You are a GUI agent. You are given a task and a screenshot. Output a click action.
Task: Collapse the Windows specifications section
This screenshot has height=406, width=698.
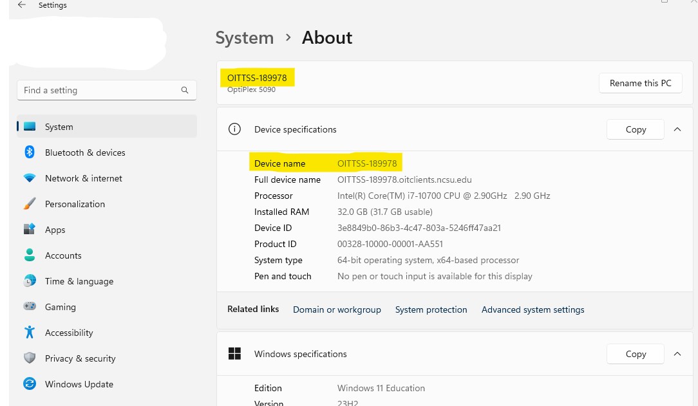click(677, 354)
